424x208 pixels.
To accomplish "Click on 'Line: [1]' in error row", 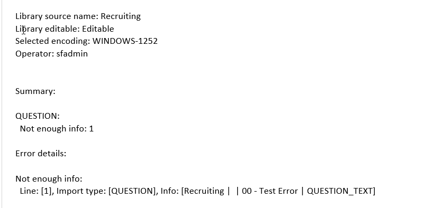I will click(35, 191).
